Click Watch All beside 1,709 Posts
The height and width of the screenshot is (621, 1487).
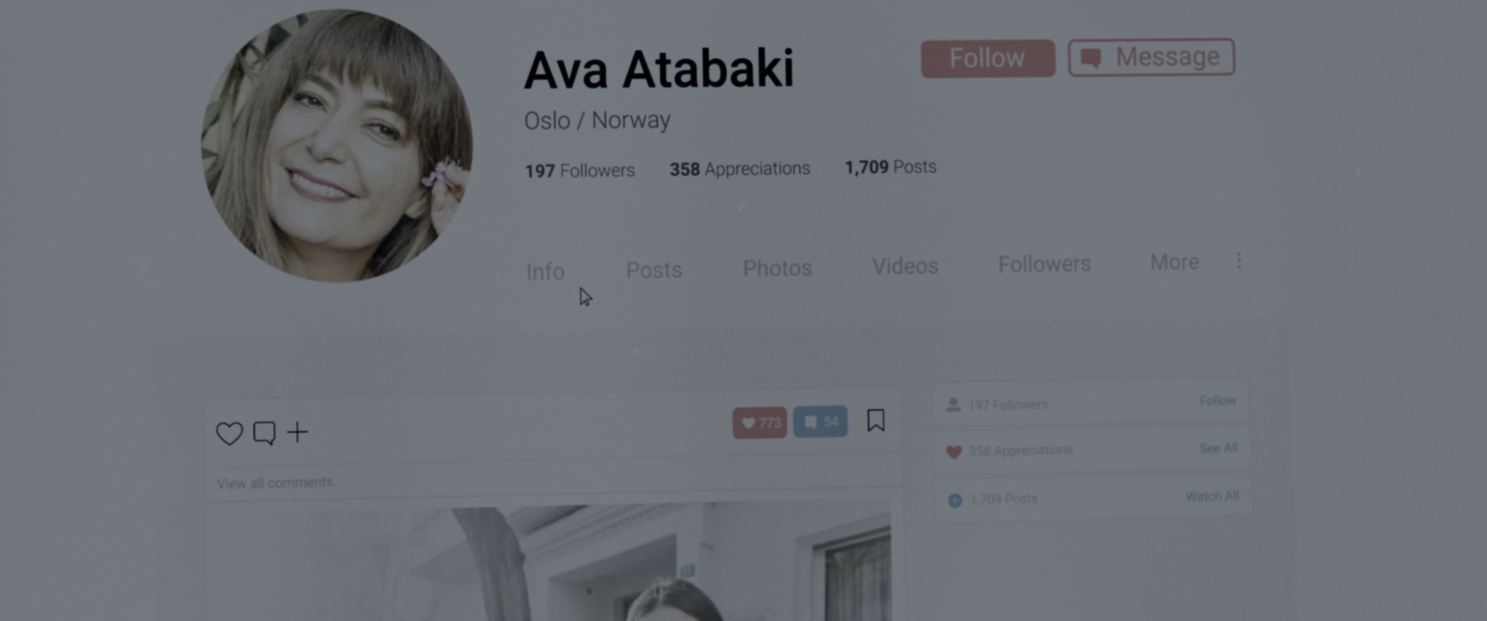(1212, 496)
